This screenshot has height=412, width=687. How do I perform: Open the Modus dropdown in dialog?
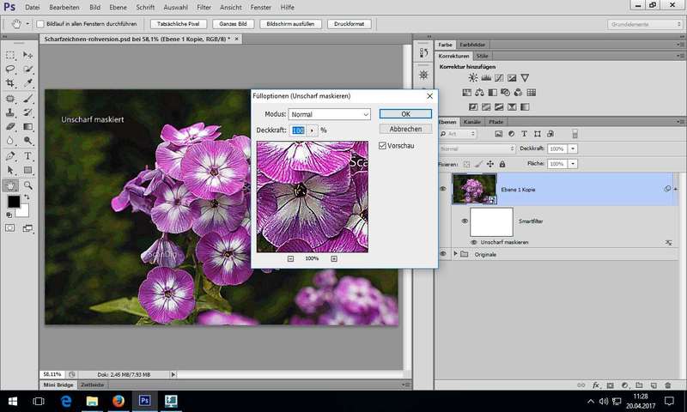click(329, 113)
